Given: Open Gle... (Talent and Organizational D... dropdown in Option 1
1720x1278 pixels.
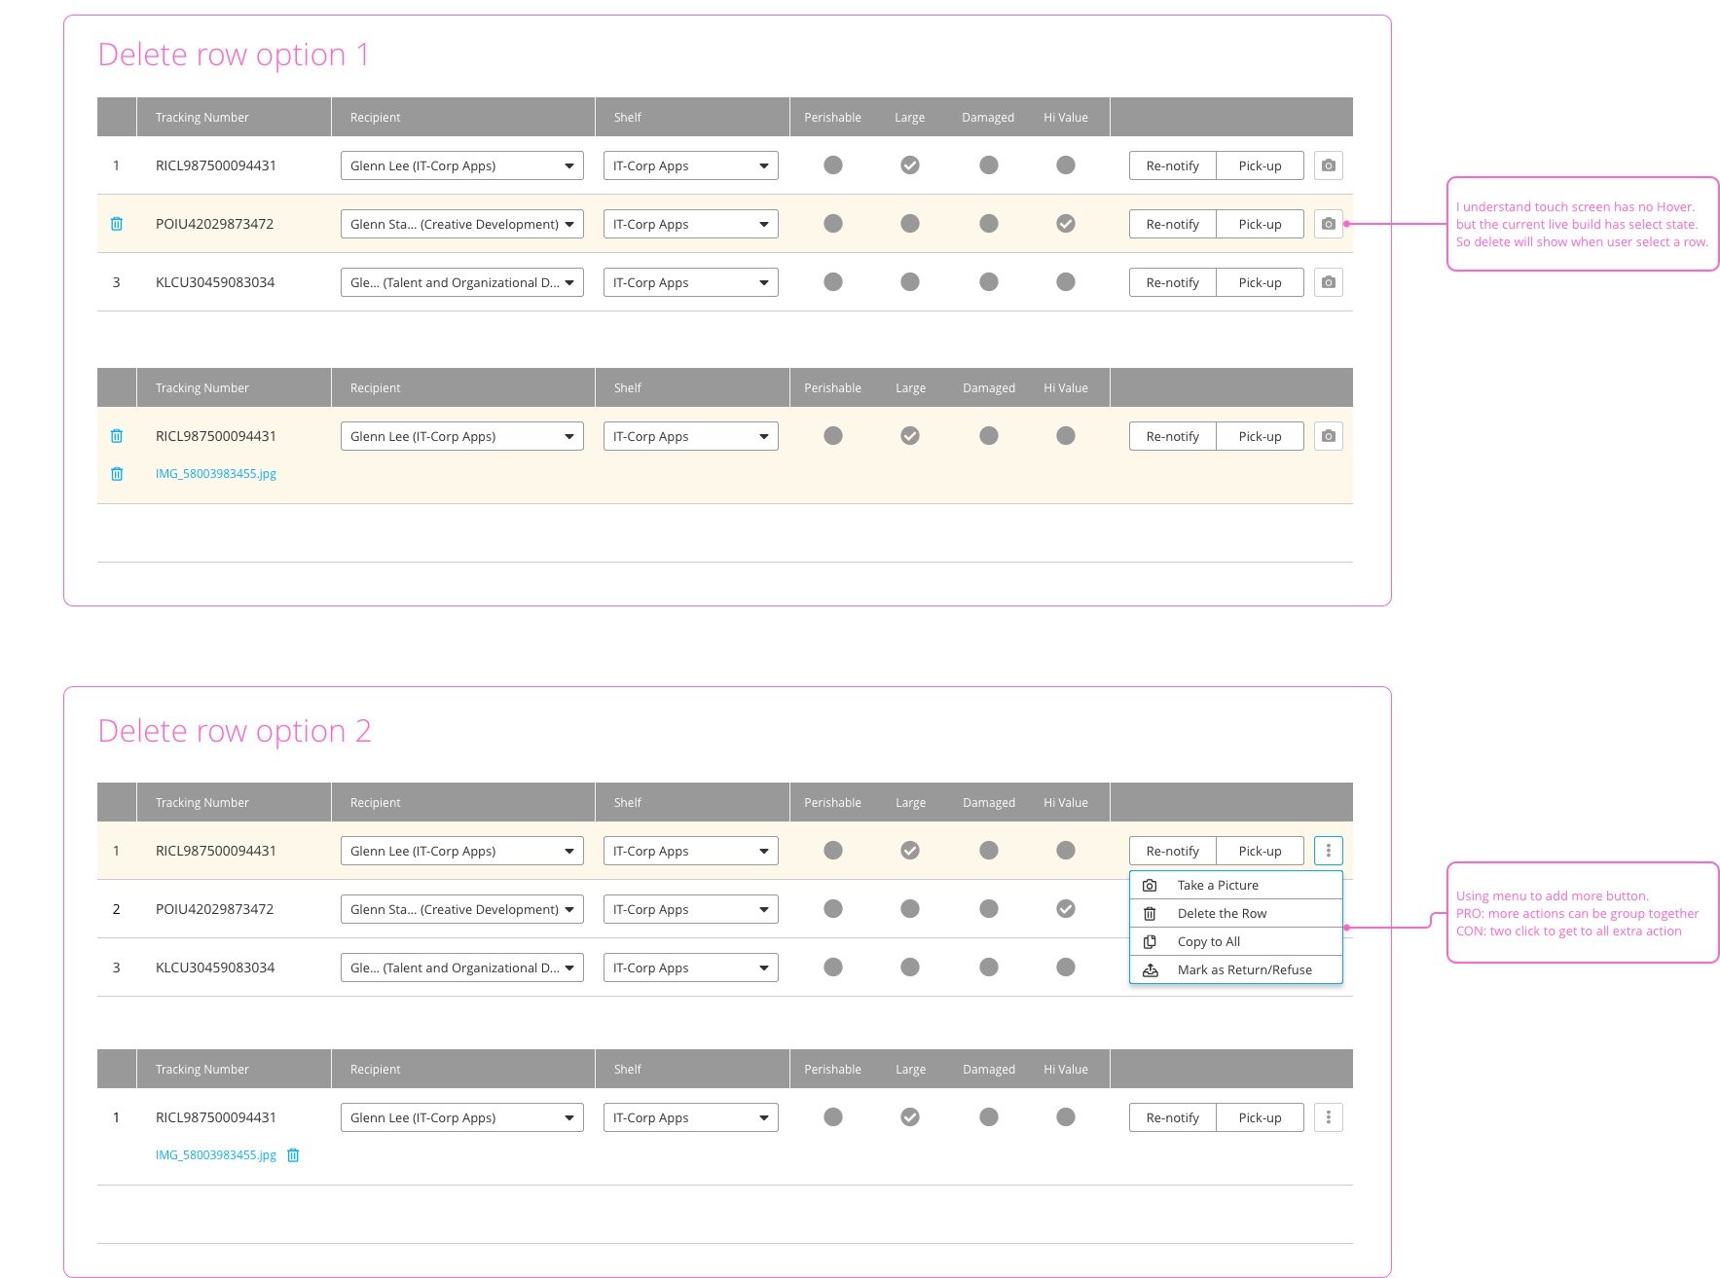Looking at the screenshot, I should pyautogui.click(x=462, y=282).
